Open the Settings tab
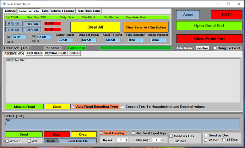 point(10,11)
